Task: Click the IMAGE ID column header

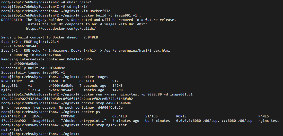Action: coord(57,81)
